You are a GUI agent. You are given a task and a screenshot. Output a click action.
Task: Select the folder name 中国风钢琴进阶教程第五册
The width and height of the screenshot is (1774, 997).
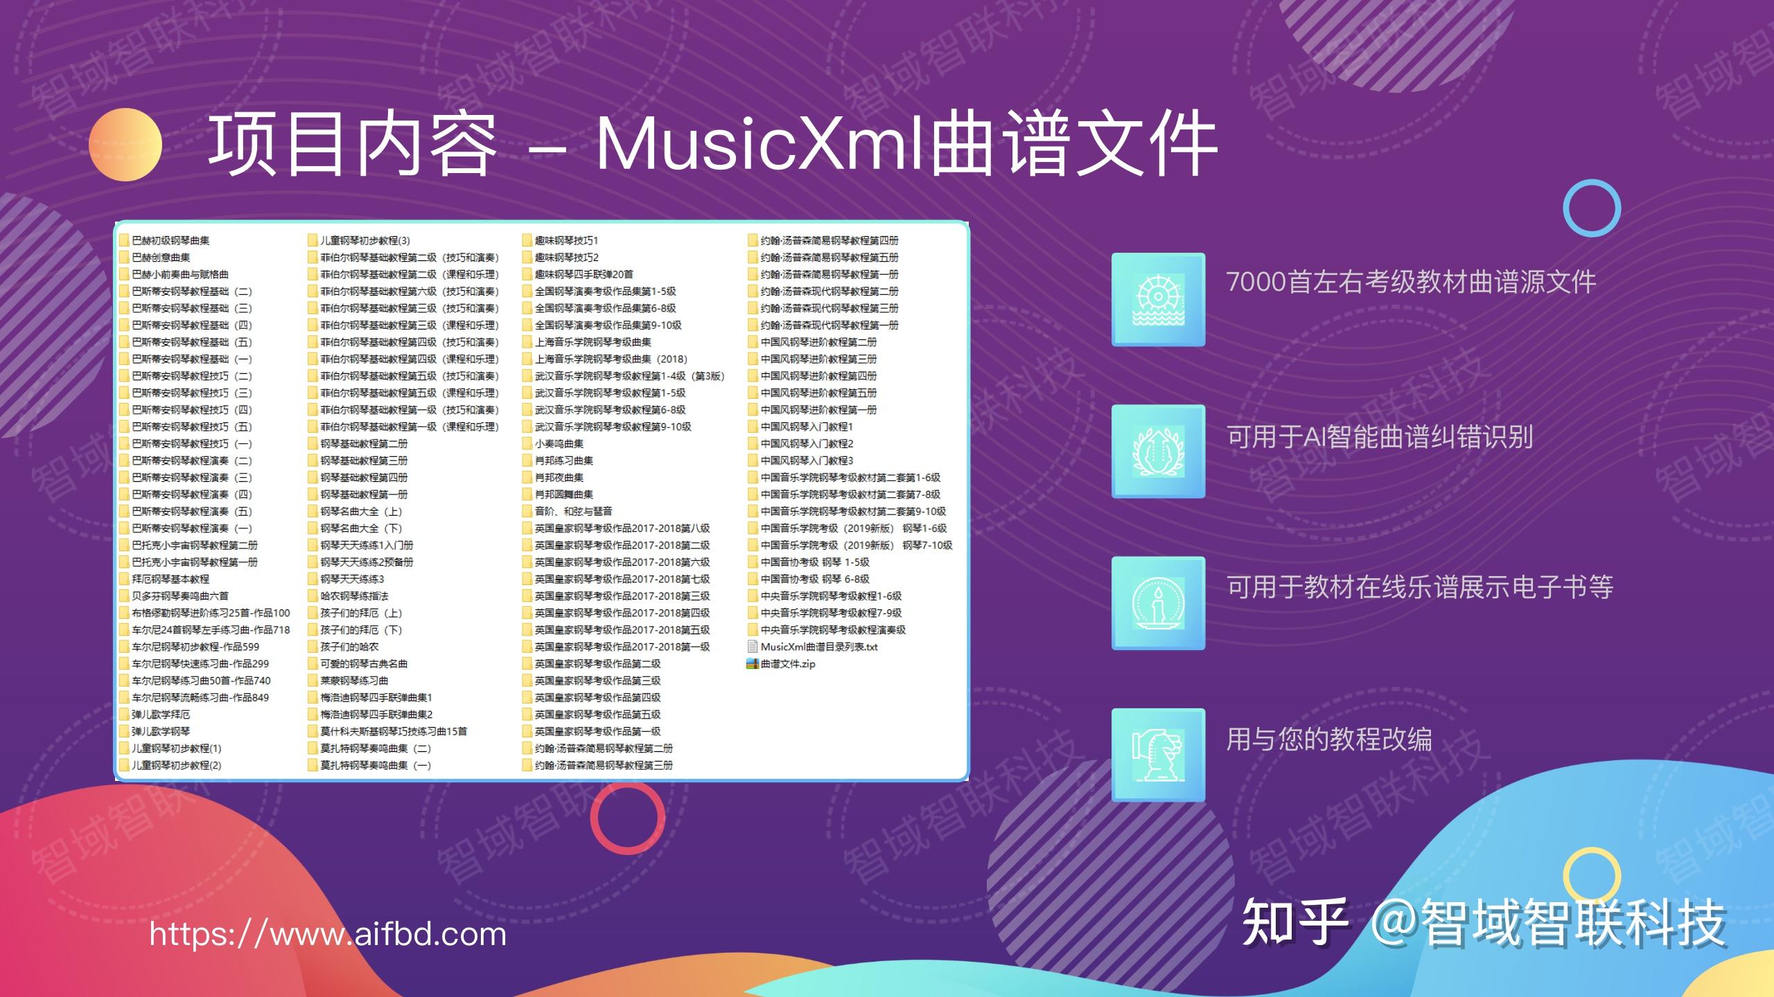(819, 393)
